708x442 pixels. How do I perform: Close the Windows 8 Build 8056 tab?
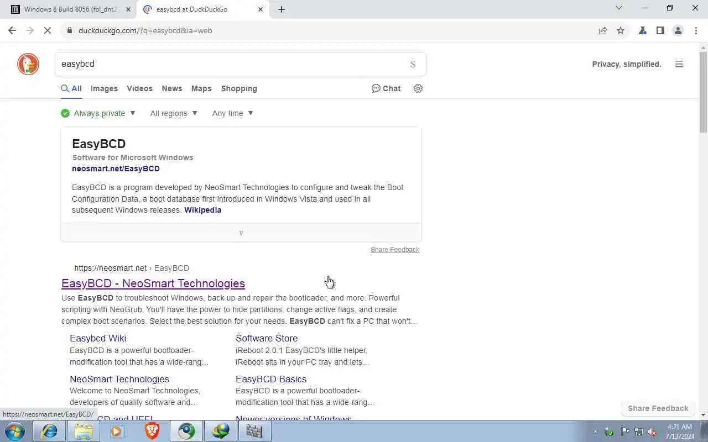point(128,9)
